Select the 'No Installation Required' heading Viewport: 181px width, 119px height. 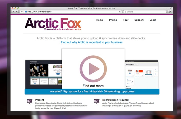[116, 100]
